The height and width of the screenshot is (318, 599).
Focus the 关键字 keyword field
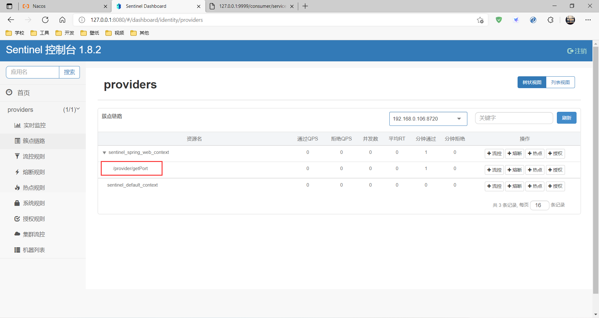coord(514,118)
